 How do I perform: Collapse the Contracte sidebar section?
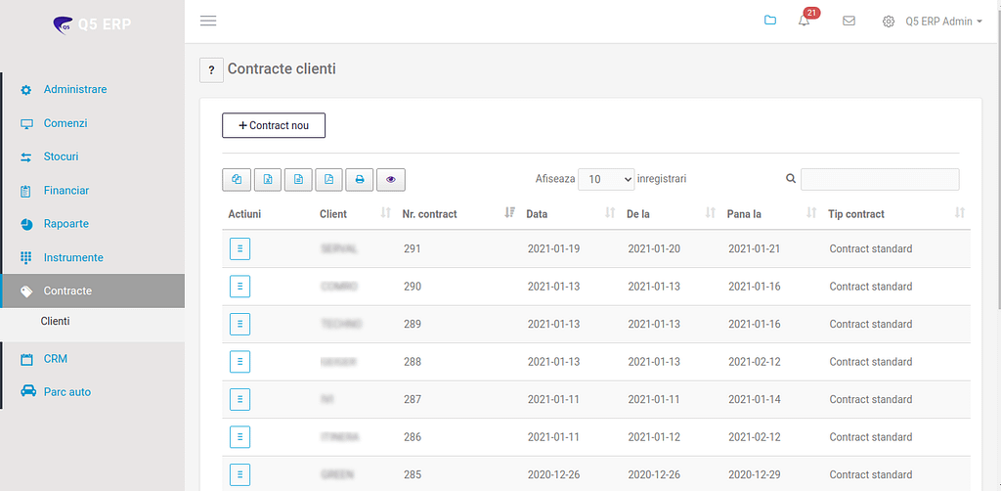(93, 291)
